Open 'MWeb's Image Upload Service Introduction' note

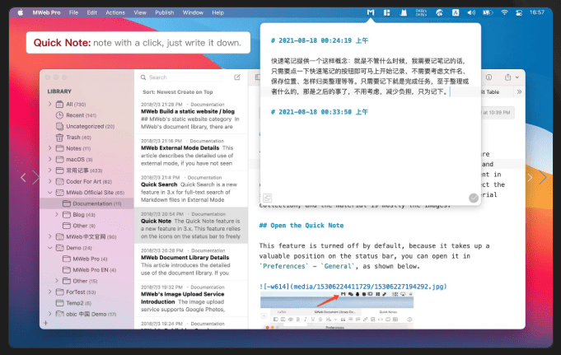point(191,298)
